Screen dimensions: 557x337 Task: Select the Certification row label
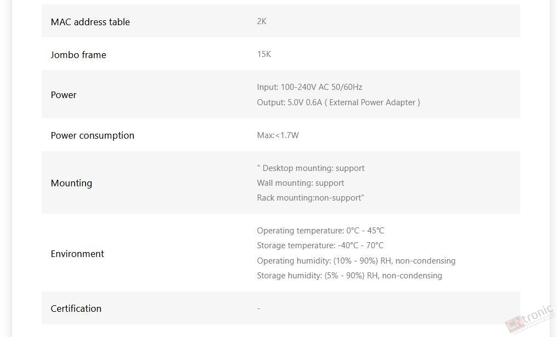tap(76, 309)
